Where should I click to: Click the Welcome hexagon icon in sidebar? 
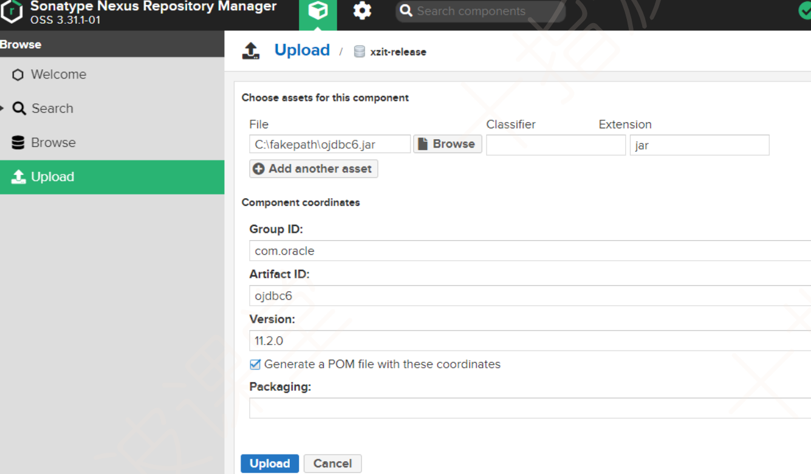click(x=18, y=75)
